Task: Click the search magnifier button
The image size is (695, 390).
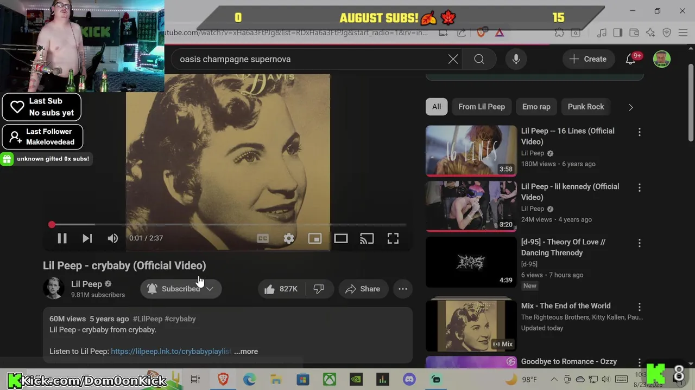Action: 479,59
